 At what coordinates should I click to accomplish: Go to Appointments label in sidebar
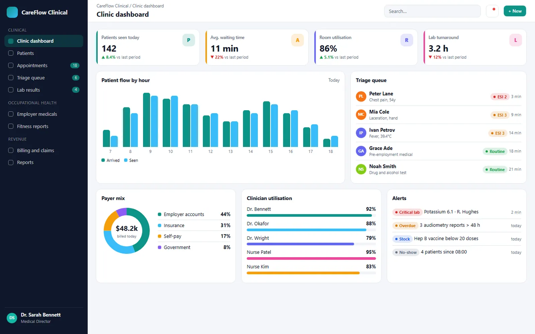coord(32,65)
